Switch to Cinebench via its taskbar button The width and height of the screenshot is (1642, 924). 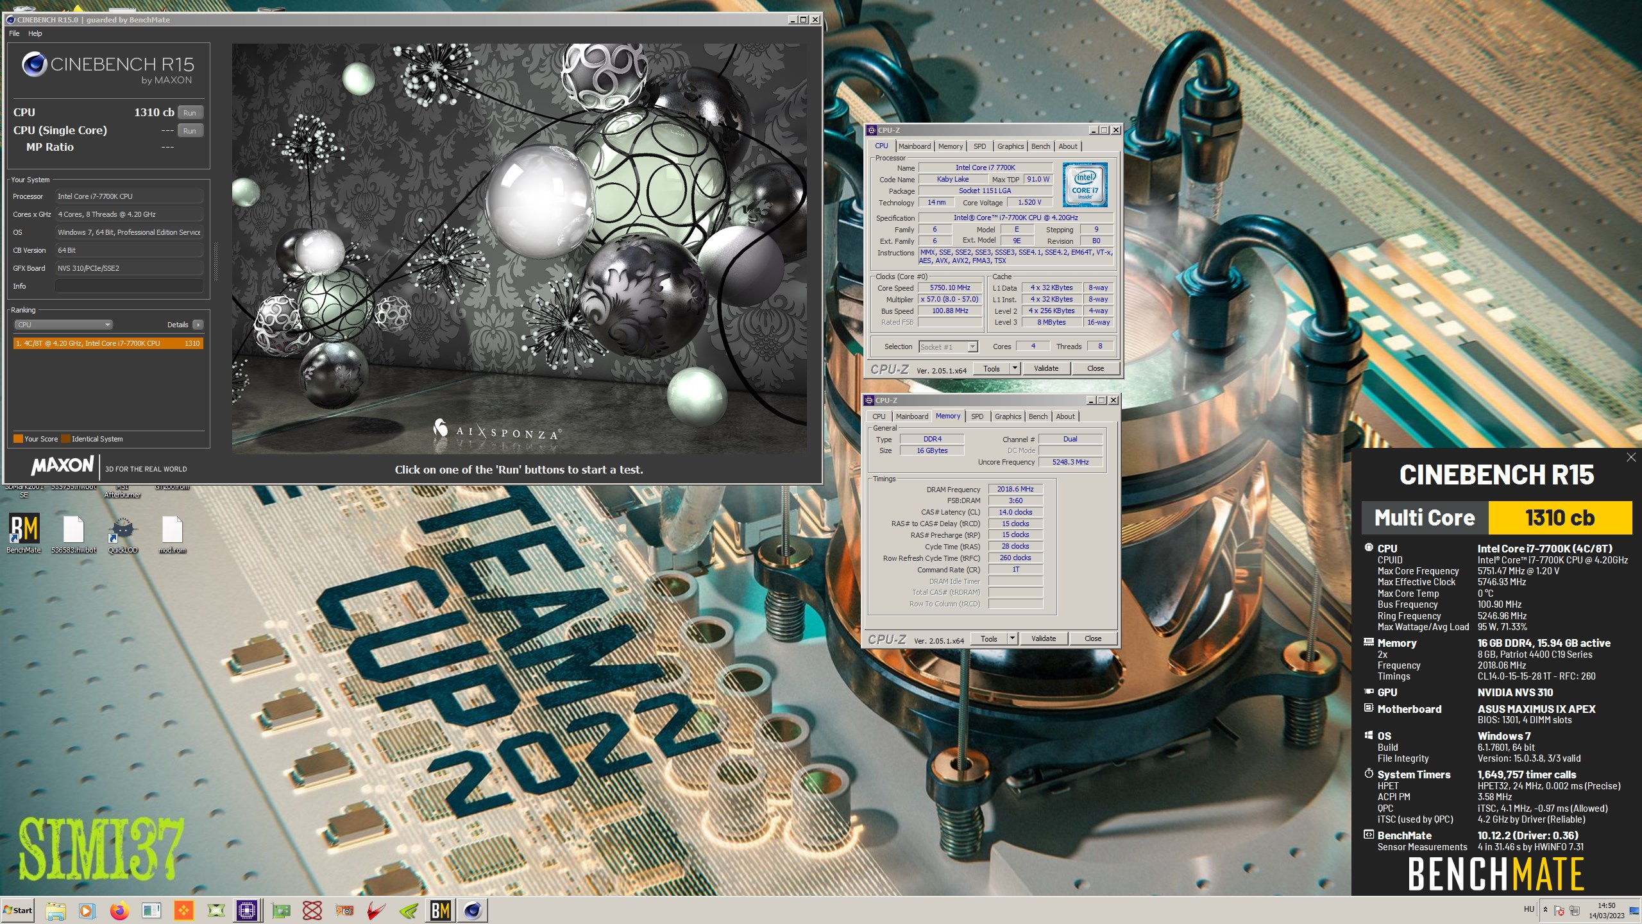(473, 911)
